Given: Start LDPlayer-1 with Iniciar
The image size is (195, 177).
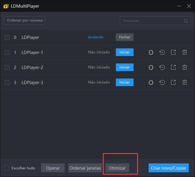Looking at the screenshot, I should 125,52.
